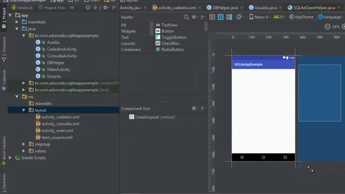Select the All palette category

click(x=123, y=25)
